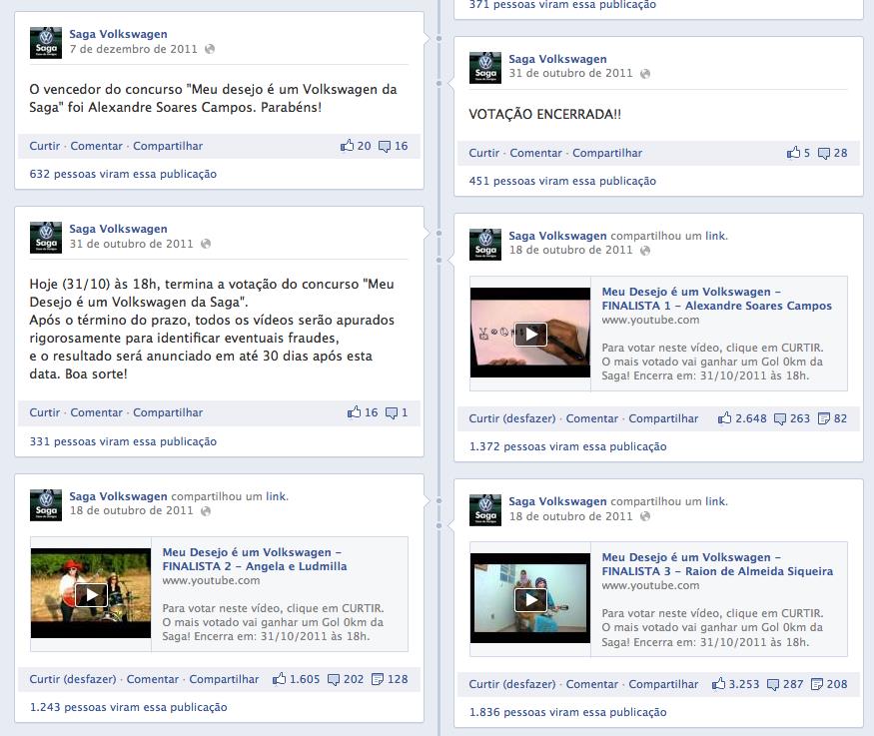Viewport: 874px width, 736px height.
Task: Click the comment bubble icon showing 28
Action: pos(823,153)
